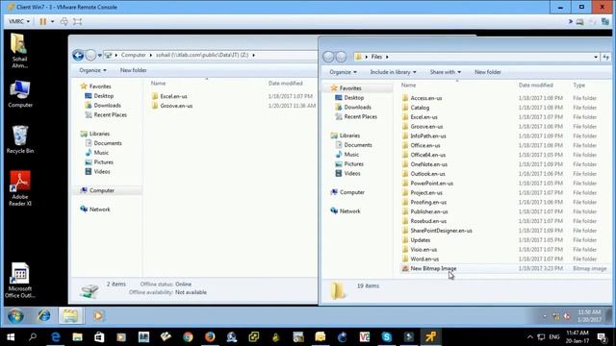Viewport: 616px width, 346px height.
Task: Open Organize menu in left Explorer window
Action: pyautogui.click(x=92, y=70)
